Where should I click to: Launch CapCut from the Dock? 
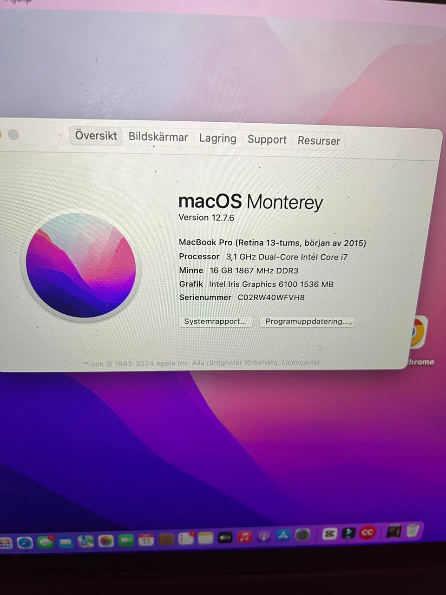click(x=329, y=534)
